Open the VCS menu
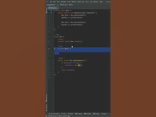This screenshot has height=117, width=156. [91, 2]
